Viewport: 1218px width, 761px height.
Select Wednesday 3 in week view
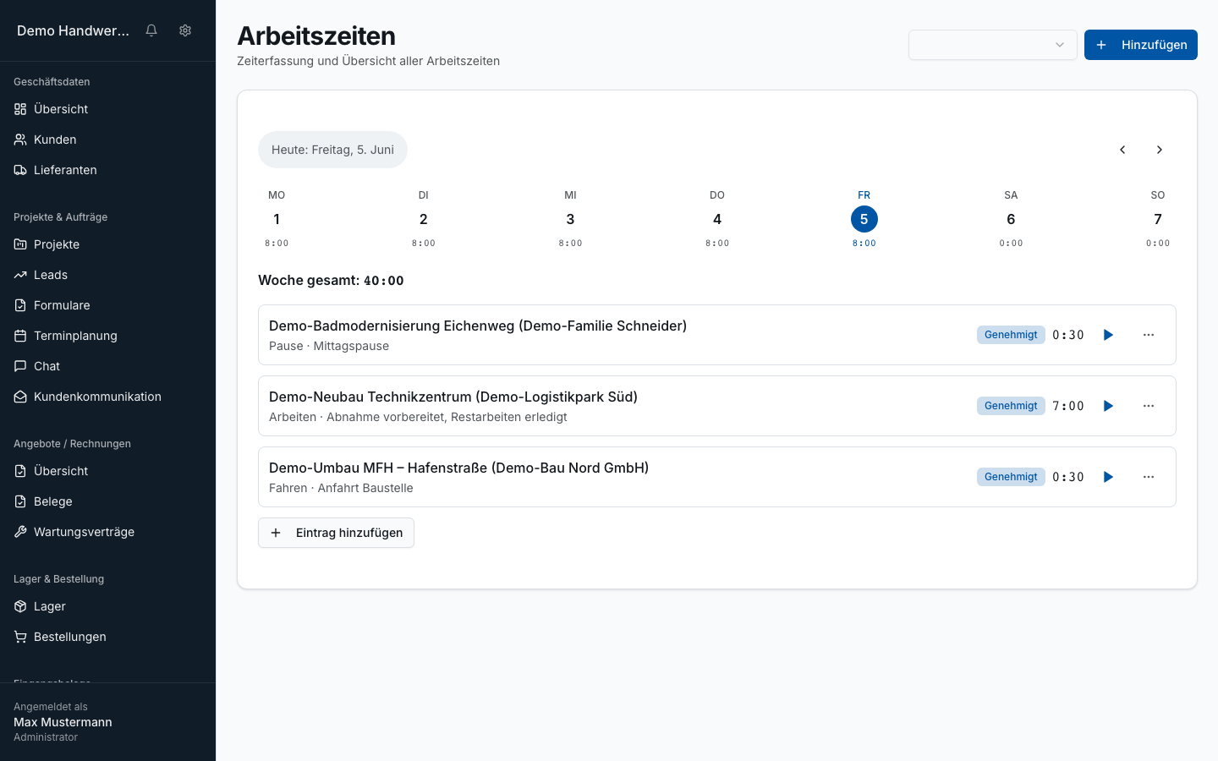(x=570, y=219)
